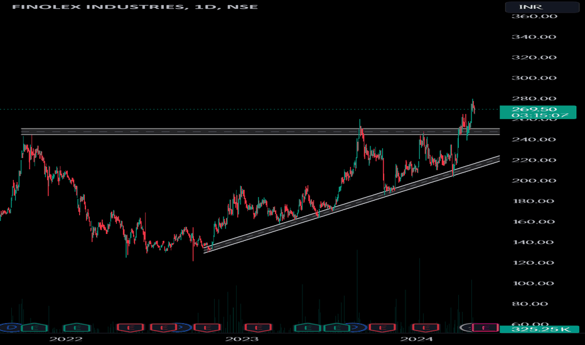Open first red earnings marker after 2022
This screenshot has width=585, height=345.
pos(130,328)
